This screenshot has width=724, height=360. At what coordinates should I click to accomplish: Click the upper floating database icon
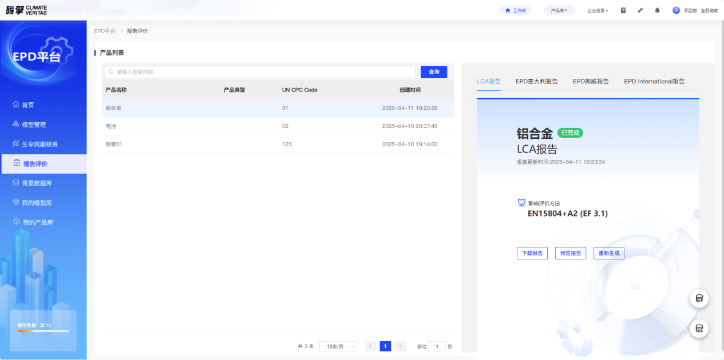pyautogui.click(x=699, y=298)
